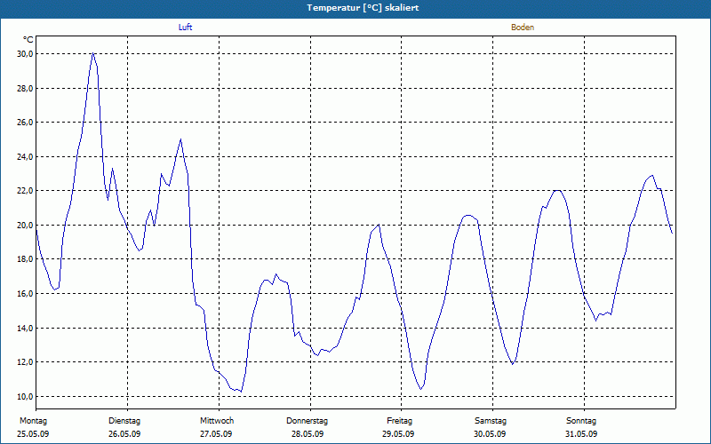Click the '°C' unit label

[28, 40]
